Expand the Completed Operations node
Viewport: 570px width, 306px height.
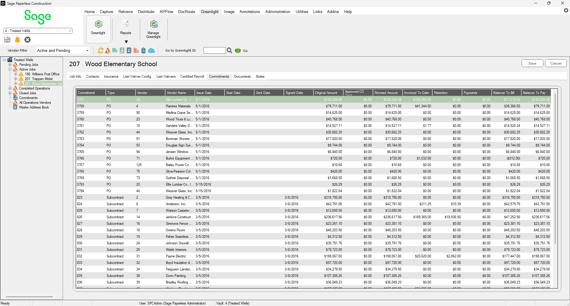coord(10,88)
